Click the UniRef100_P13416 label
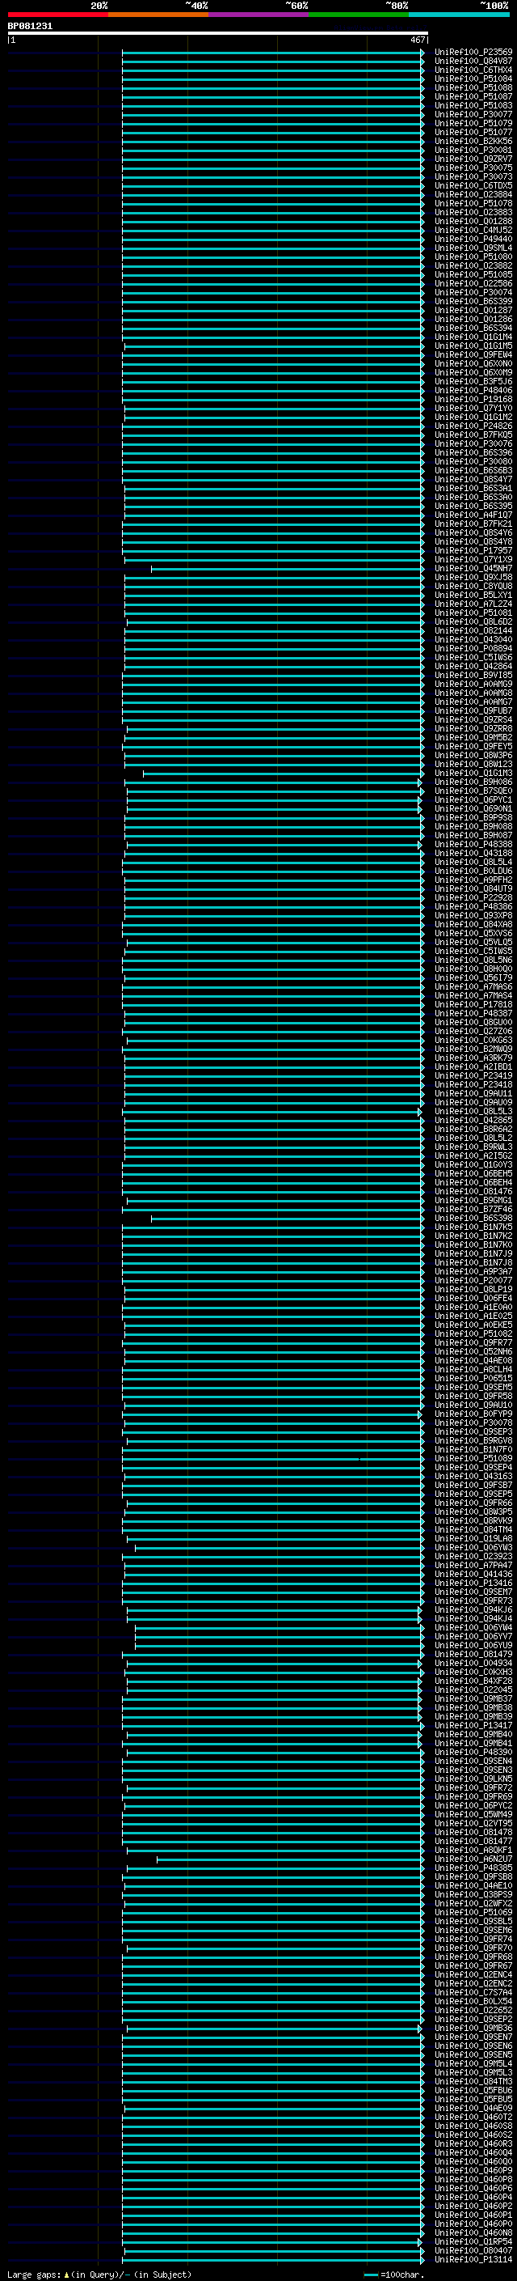 [473, 1584]
